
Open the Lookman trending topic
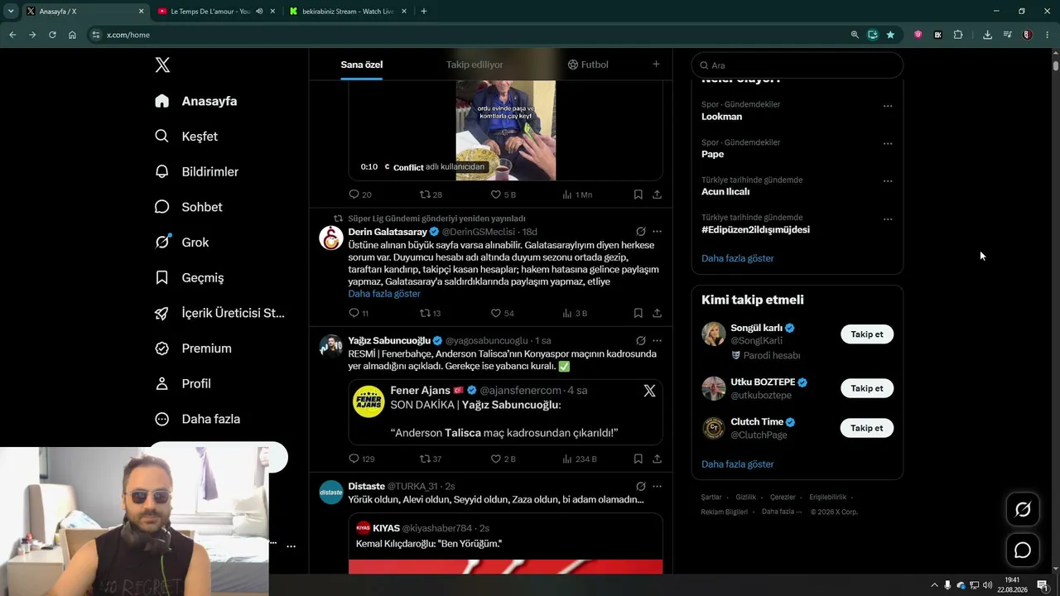[x=722, y=117]
